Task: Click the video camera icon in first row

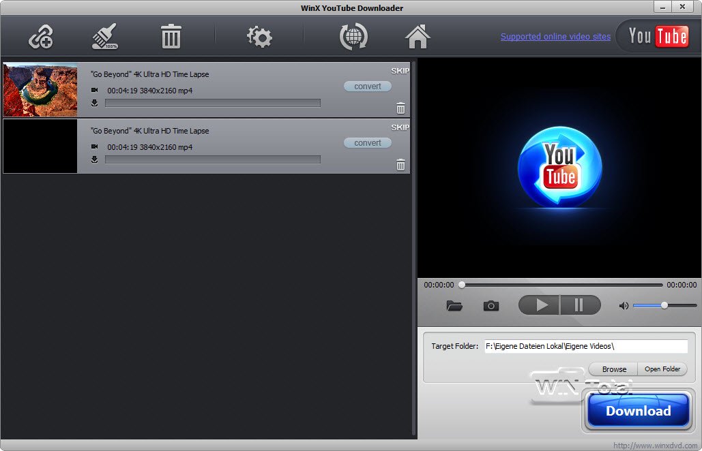Action: click(94, 90)
